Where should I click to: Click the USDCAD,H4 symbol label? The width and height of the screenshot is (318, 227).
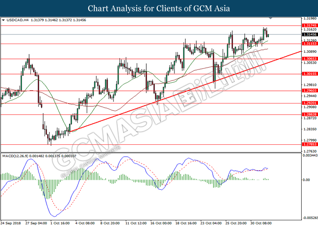point(18,20)
